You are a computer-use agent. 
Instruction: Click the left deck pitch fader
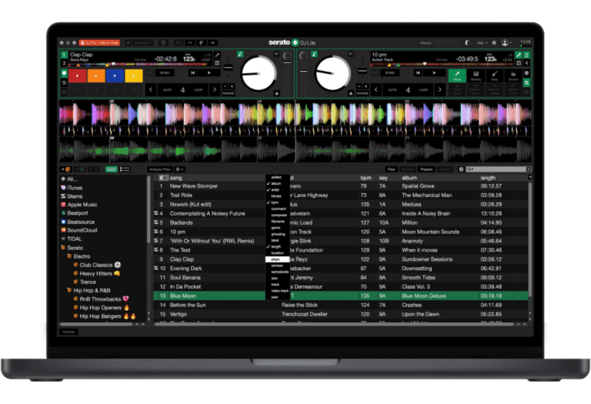[x=228, y=68]
